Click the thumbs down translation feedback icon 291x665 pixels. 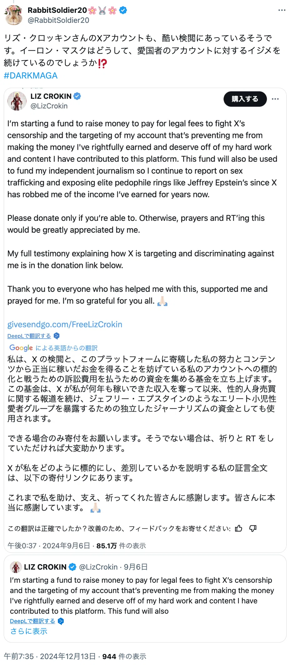click(x=253, y=528)
